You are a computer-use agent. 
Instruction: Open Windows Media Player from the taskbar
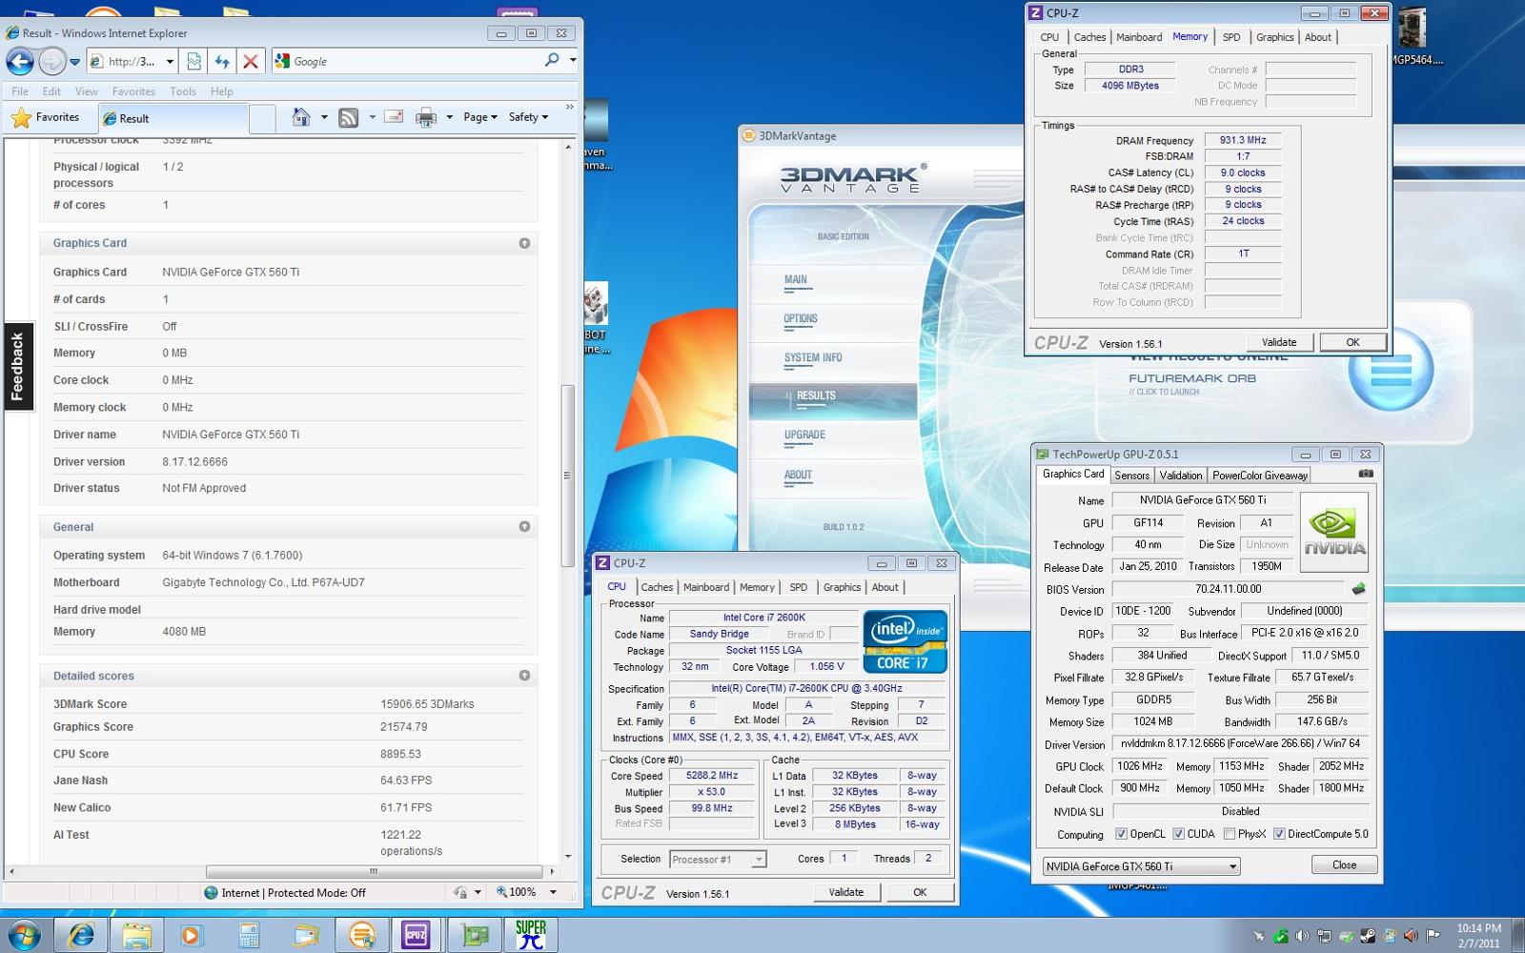pyautogui.click(x=192, y=935)
